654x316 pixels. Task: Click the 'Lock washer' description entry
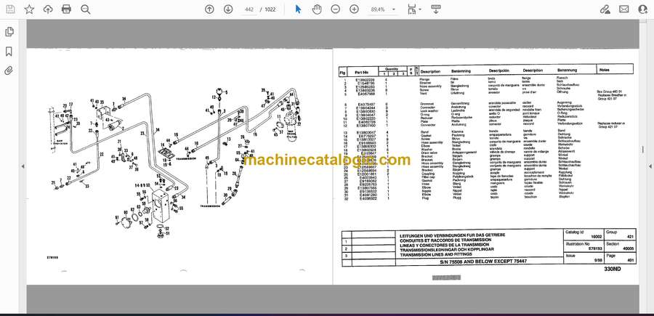(x=428, y=110)
